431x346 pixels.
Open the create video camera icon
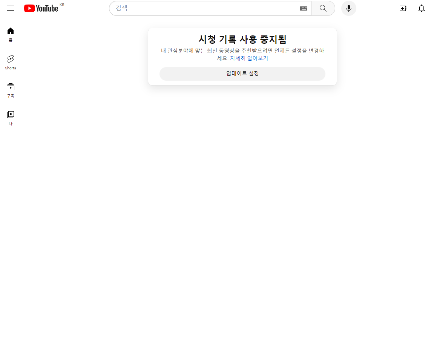tap(403, 8)
